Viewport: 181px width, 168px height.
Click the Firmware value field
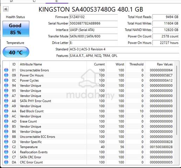pos(93,17)
